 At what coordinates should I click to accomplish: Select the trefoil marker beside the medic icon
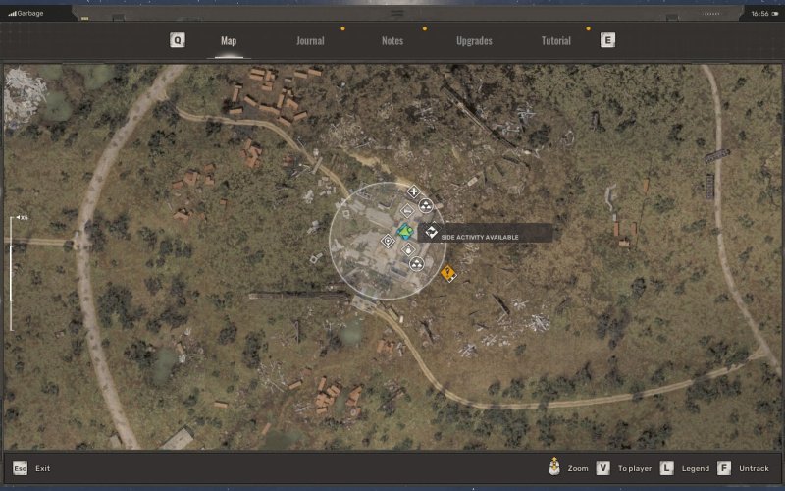pyautogui.click(x=426, y=205)
